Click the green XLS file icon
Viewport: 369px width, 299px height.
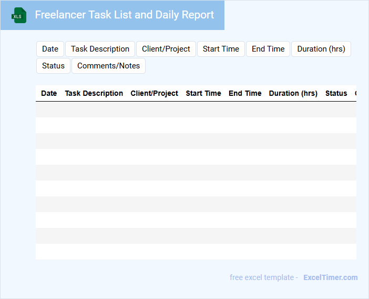click(19, 15)
